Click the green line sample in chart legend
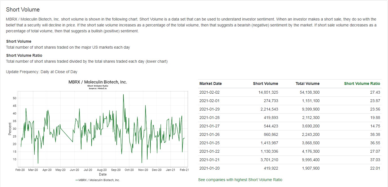Viewport: 388px width, 187px height. coord(77,180)
